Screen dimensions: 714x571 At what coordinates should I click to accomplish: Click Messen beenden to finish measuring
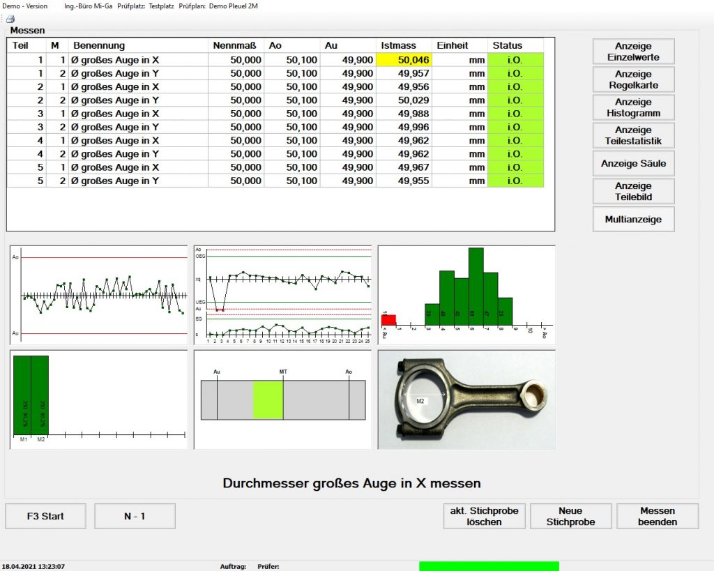[x=657, y=516]
